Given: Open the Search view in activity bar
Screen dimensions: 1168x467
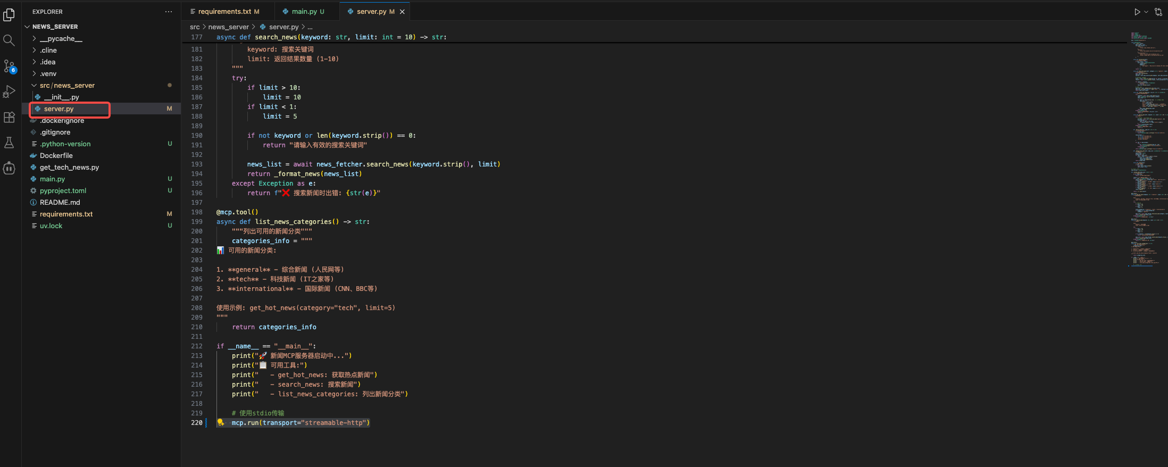Looking at the screenshot, I should point(9,40).
